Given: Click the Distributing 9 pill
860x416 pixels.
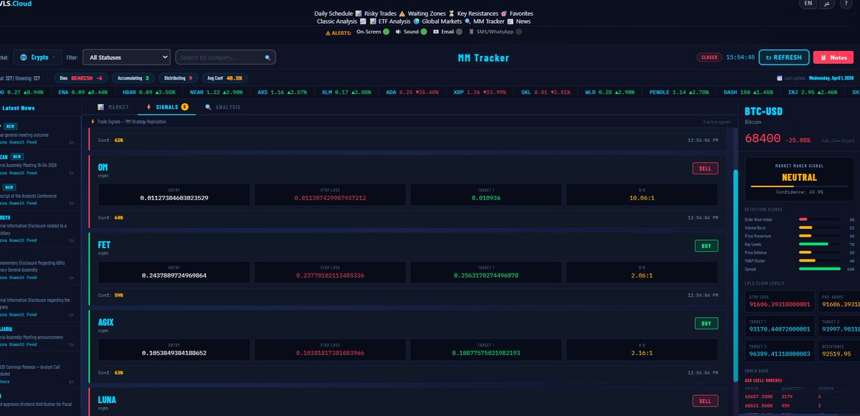Looking at the screenshot, I should (x=179, y=78).
